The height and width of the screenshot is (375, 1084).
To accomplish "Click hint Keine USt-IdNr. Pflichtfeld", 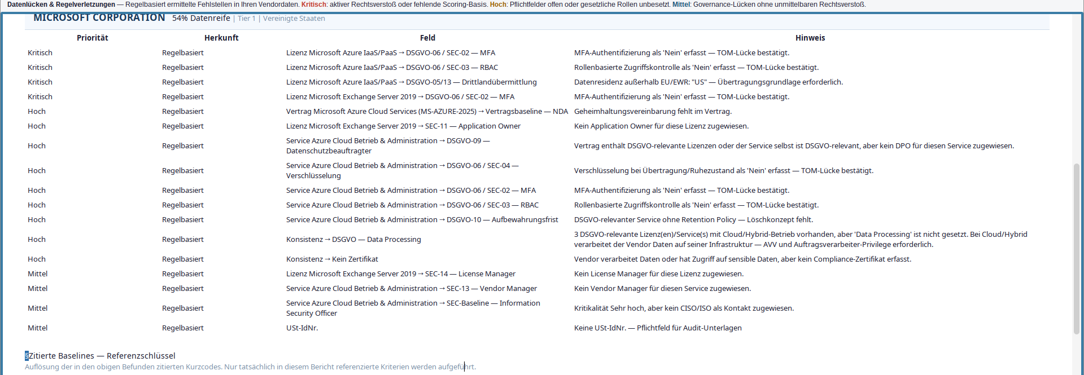I will (658, 328).
